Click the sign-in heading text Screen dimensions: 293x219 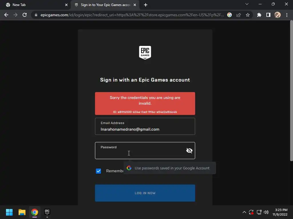point(145,80)
